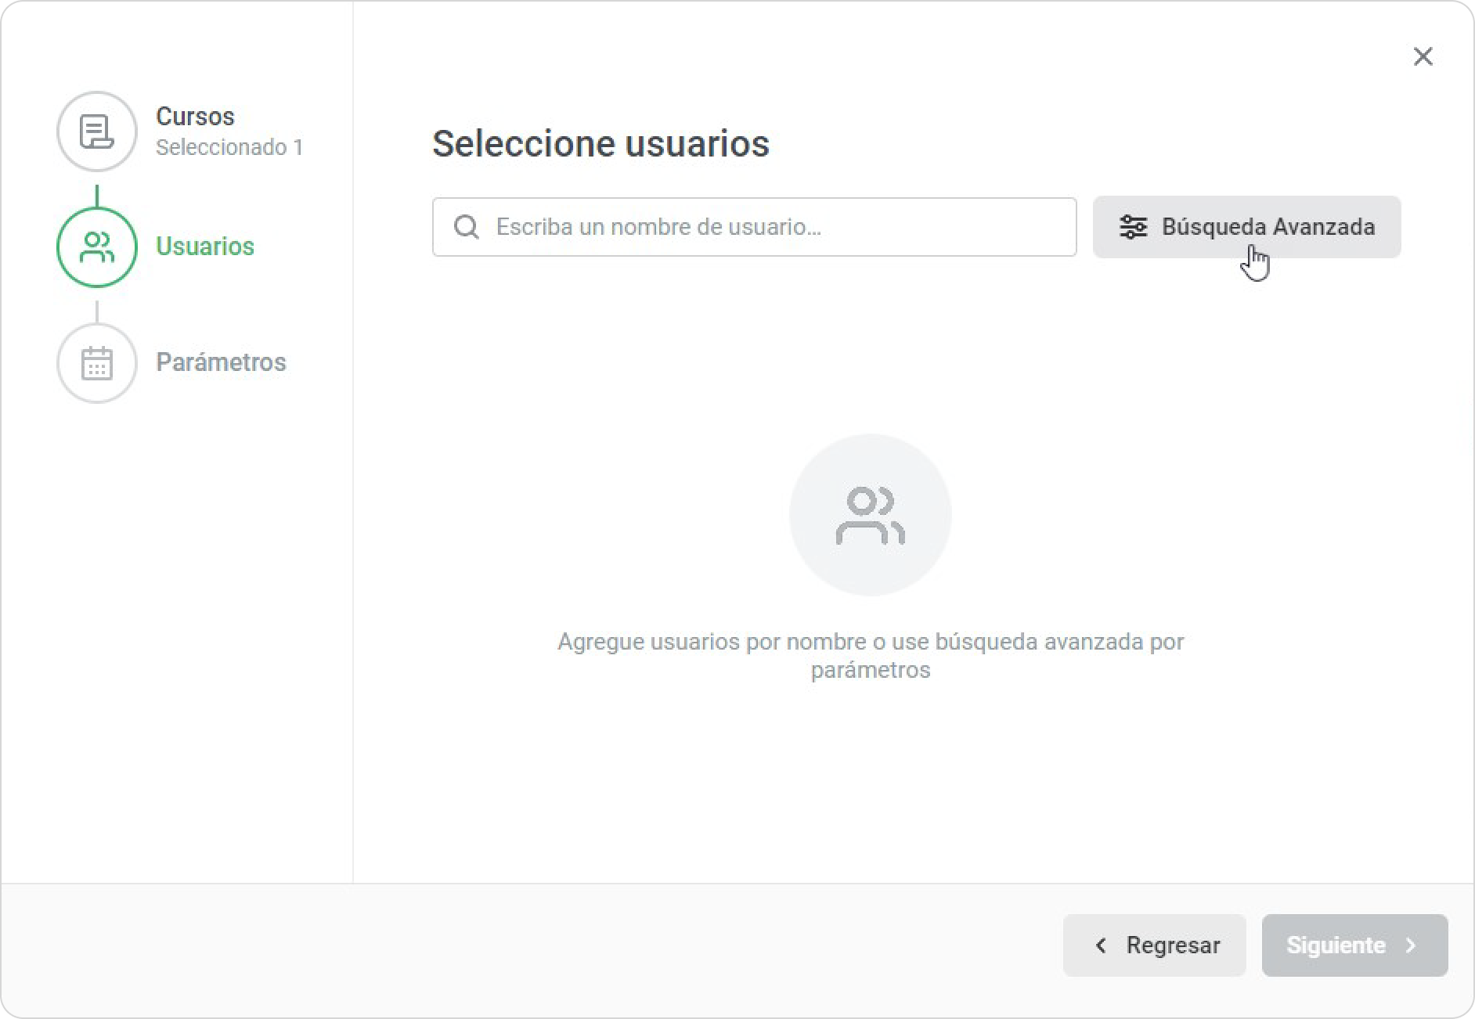Screen dimensions: 1475x1019
Task: Click the filter sliders icon in Búsqueda Avanzada
Action: (x=1133, y=227)
